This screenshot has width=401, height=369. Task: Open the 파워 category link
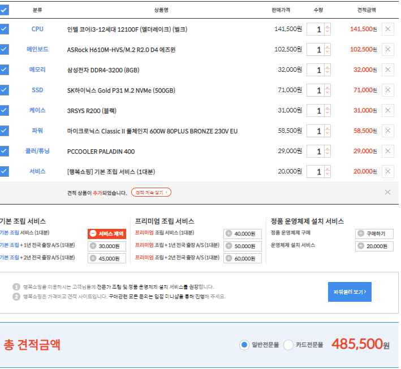pyautogui.click(x=37, y=131)
